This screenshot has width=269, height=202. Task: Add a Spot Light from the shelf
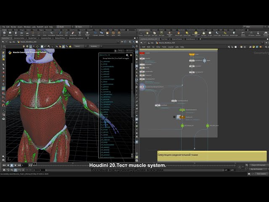(x=154, y=34)
